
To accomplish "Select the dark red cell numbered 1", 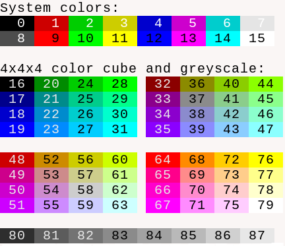I will tap(51, 23).
